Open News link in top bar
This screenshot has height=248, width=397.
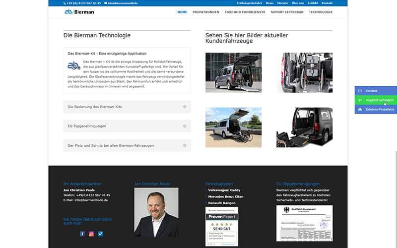click(x=269, y=3)
